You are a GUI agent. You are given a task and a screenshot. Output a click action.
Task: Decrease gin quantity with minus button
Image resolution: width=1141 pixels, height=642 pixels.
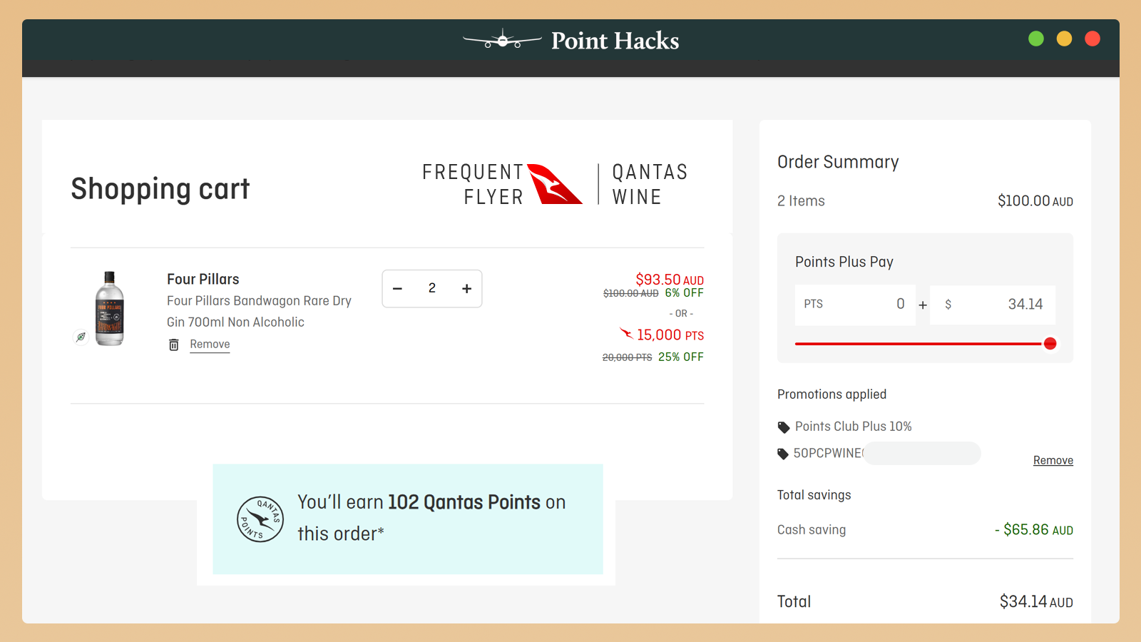398,289
